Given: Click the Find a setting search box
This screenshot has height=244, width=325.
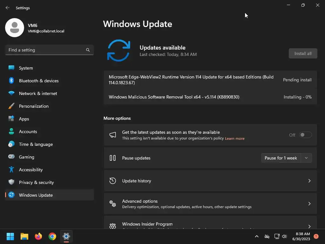Looking at the screenshot, I should [49, 50].
